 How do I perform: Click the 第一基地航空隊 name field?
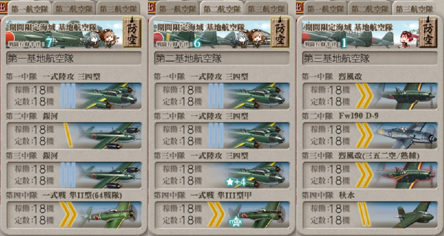point(74,58)
